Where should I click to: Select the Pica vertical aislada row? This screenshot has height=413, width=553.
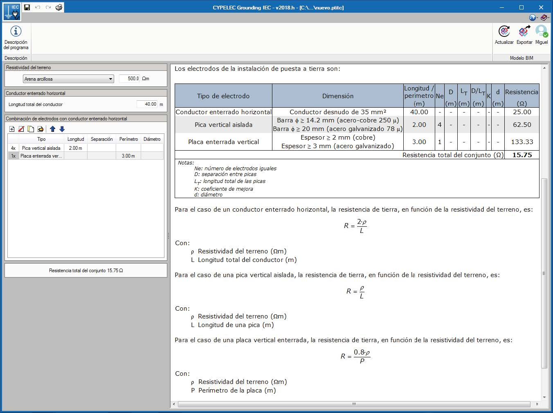point(85,148)
